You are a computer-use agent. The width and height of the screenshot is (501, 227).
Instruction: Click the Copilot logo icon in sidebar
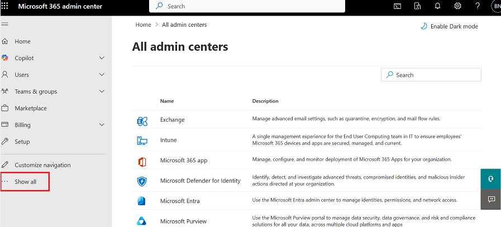click(x=5, y=58)
